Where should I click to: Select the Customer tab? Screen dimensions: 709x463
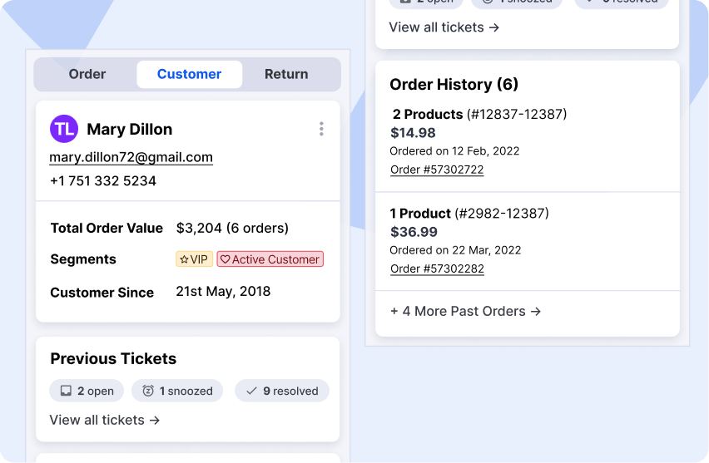(189, 74)
